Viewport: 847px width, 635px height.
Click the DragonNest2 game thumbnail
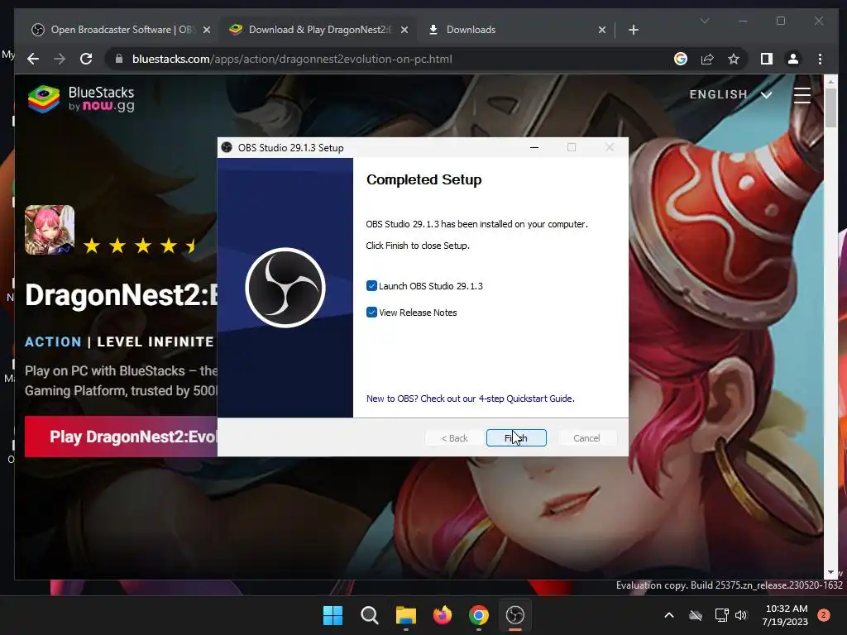coord(50,230)
